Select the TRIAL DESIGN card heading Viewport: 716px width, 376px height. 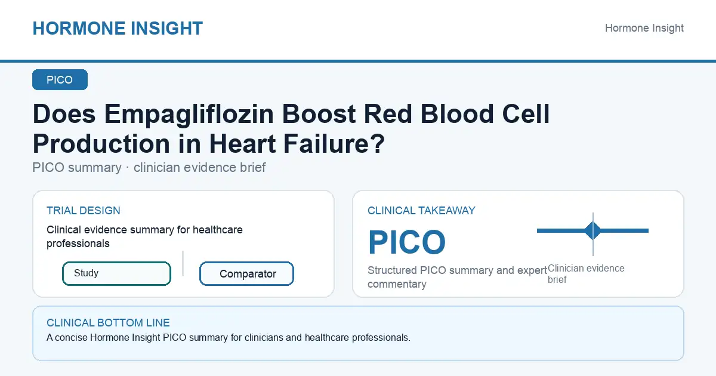(84, 211)
